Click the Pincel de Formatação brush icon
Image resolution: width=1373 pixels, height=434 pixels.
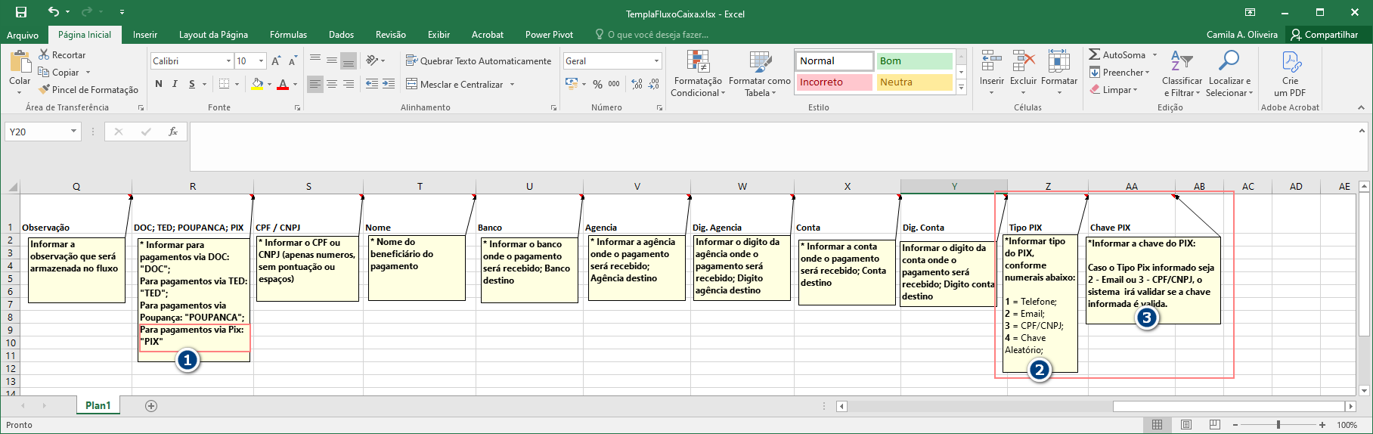coord(45,89)
